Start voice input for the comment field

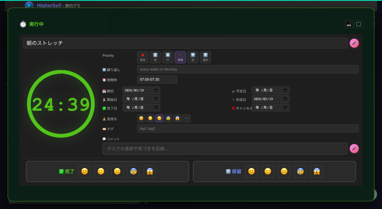(x=354, y=149)
